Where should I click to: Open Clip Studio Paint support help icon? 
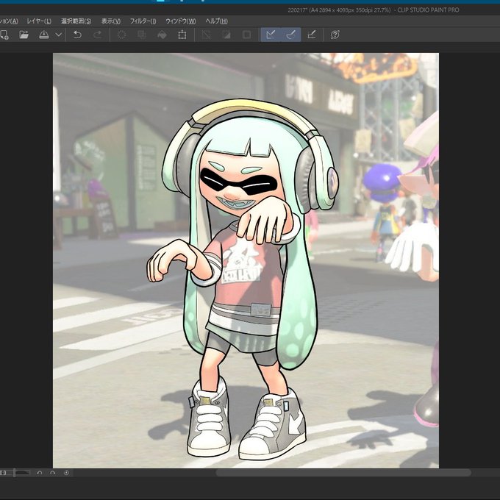click(x=335, y=35)
